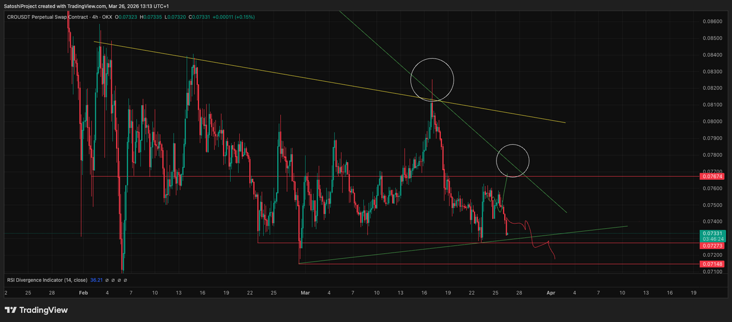
Task: Click the 0.07500 price axis value
Action: [711, 205]
